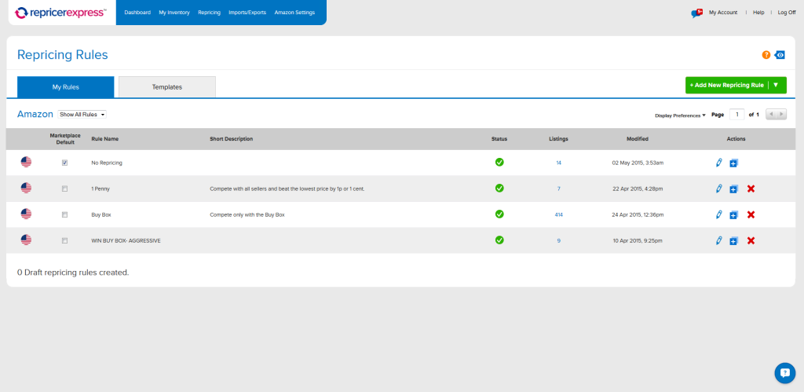Open Imports/Exports menu
The image size is (804, 392).
point(247,13)
